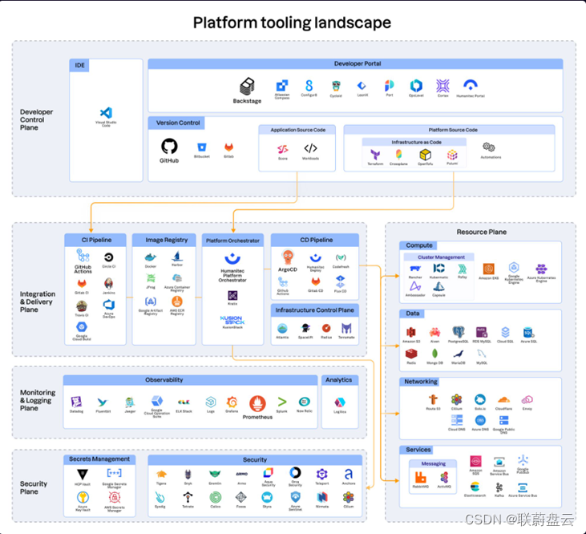Select the HCP Vault icon
The height and width of the screenshot is (534, 586).
click(x=83, y=475)
